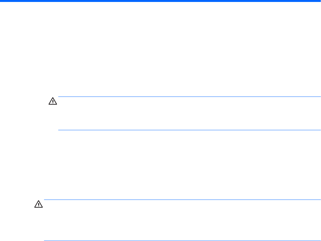Click the upper warning triangle icon

pyautogui.click(x=52, y=101)
